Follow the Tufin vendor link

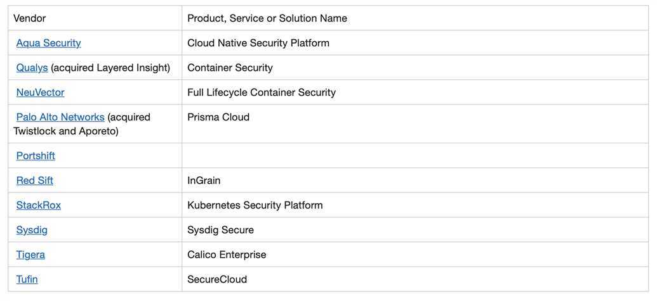pyautogui.click(x=27, y=279)
